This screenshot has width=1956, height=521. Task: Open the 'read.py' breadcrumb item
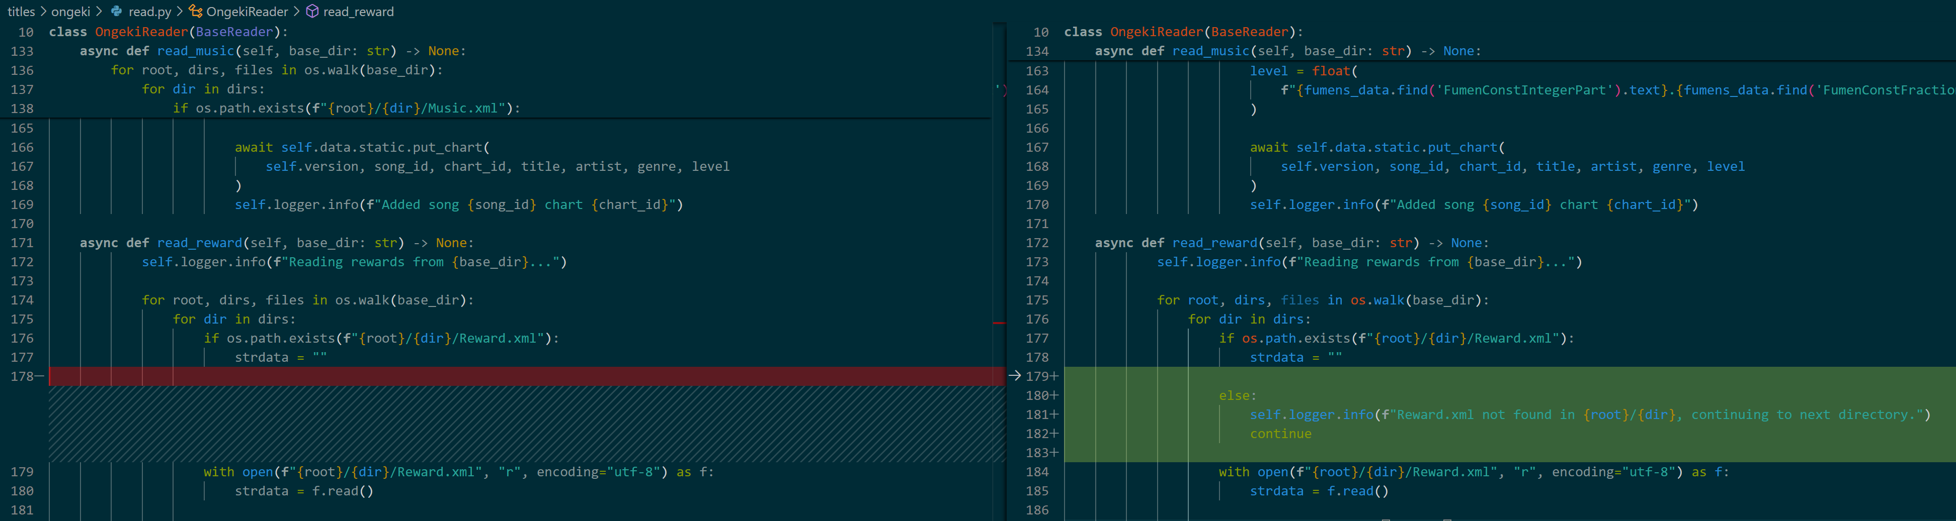pyautogui.click(x=149, y=12)
